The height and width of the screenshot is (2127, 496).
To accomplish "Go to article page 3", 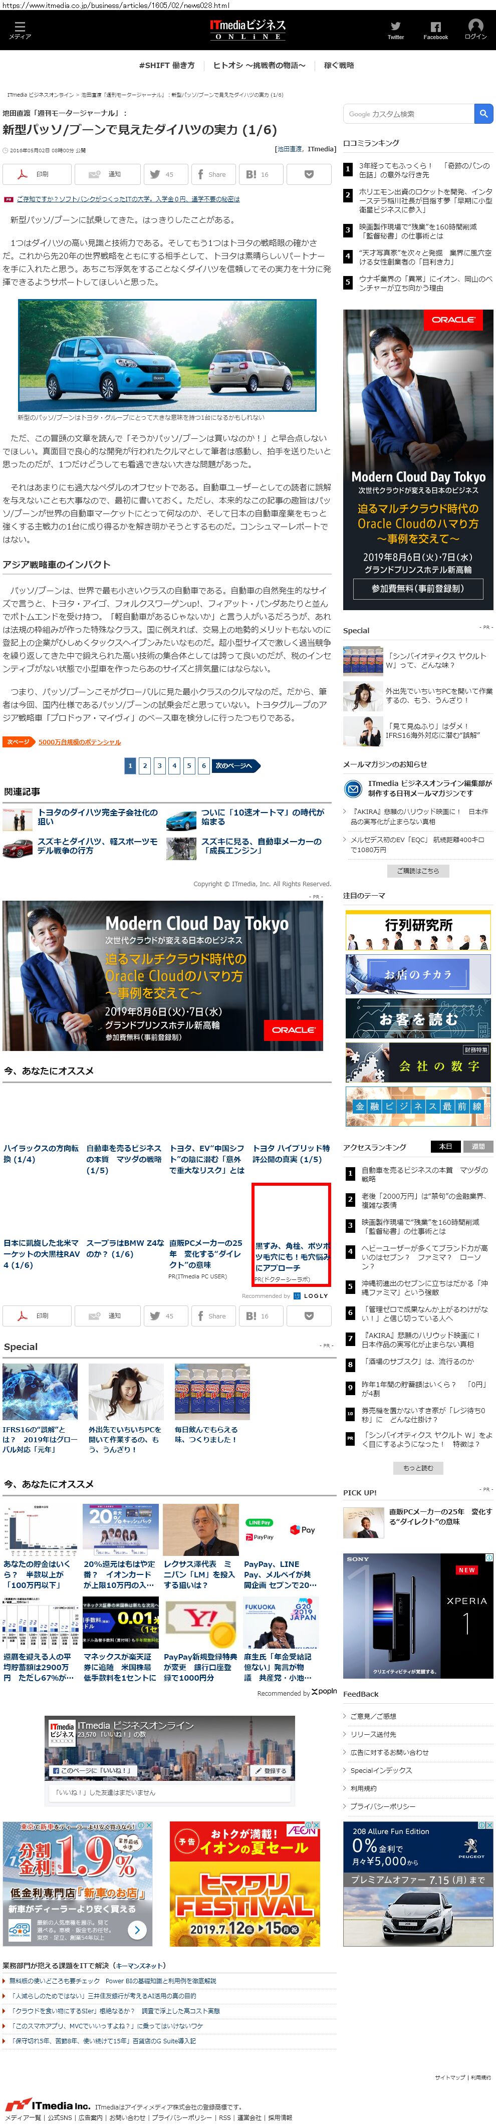I will (159, 765).
